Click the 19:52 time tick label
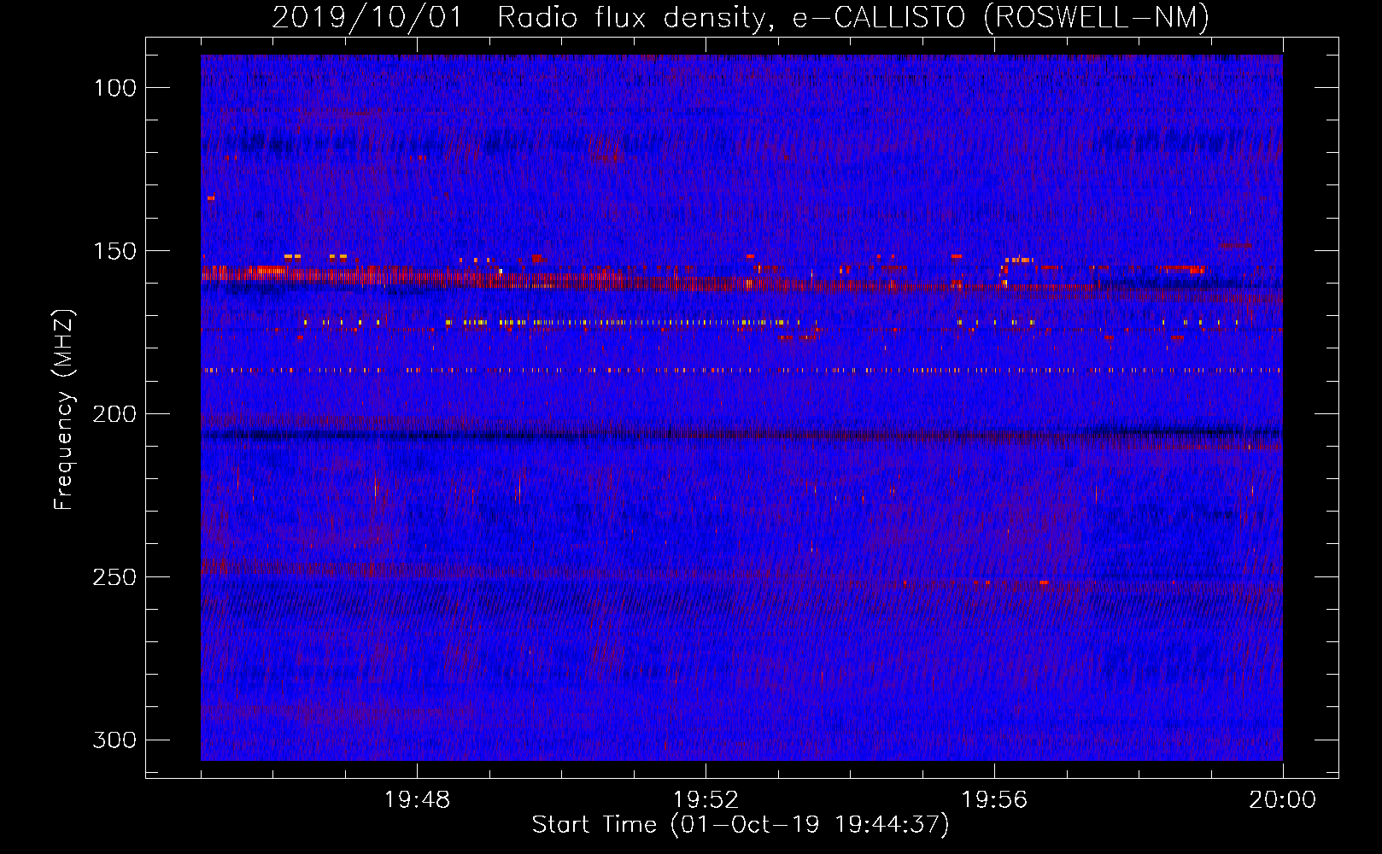 pos(706,800)
